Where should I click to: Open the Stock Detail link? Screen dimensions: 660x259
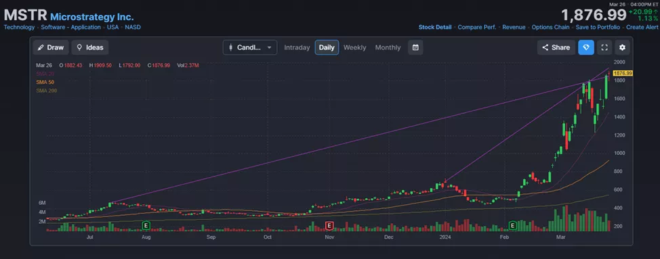click(435, 27)
